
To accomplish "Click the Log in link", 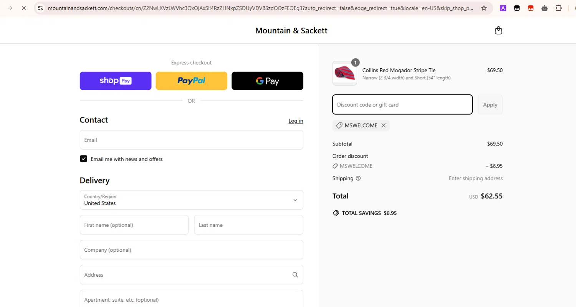I will (296, 121).
